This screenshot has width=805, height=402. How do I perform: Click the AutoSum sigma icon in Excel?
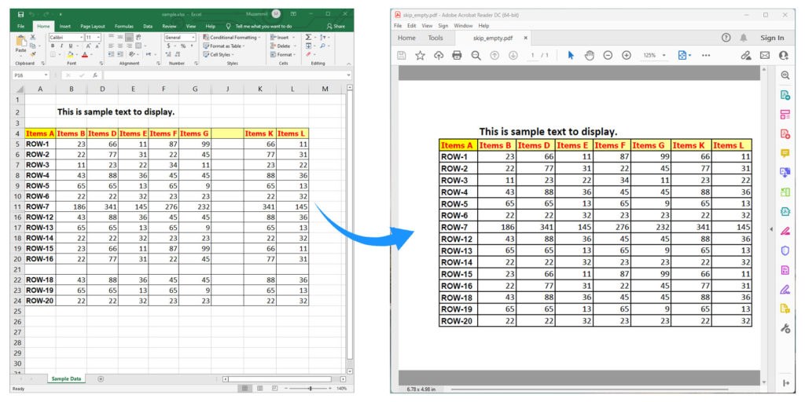309,37
